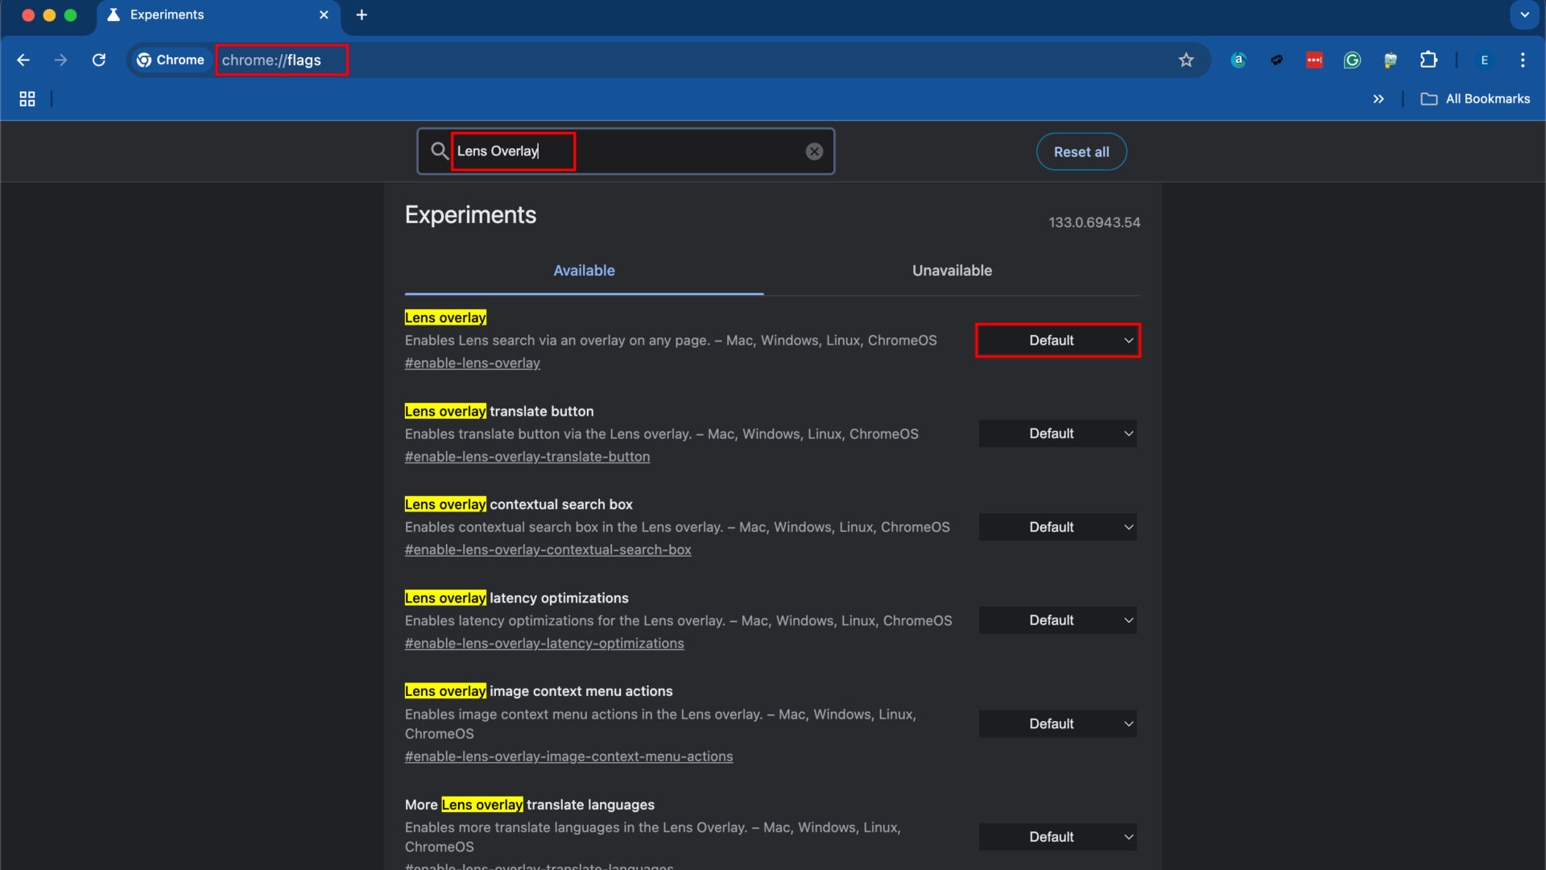1546x870 pixels.
Task: Open the #enable-lens-overlay link
Action: tap(472, 362)
